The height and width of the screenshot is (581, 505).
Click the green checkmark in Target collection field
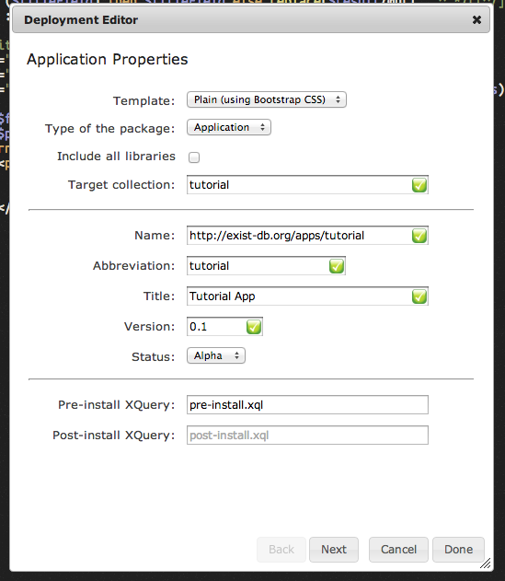coord(419,185)
